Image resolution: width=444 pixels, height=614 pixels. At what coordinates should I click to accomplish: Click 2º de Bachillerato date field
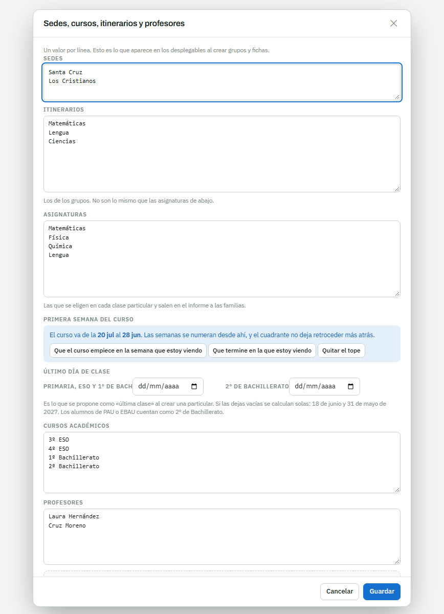click(324, 386)
